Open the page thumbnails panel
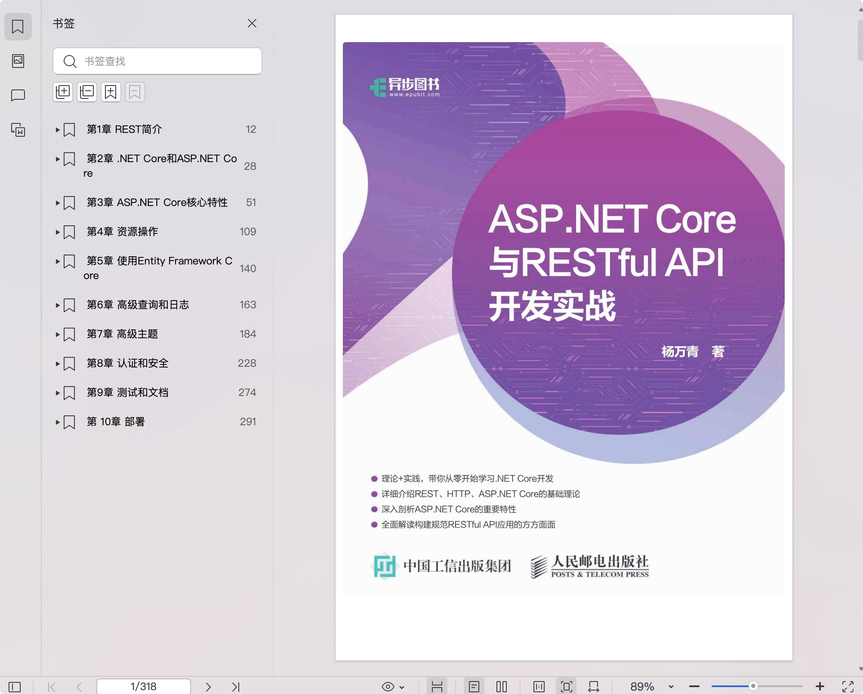The height and width of the screenshot is (694, 863). (x=18, y=61)
